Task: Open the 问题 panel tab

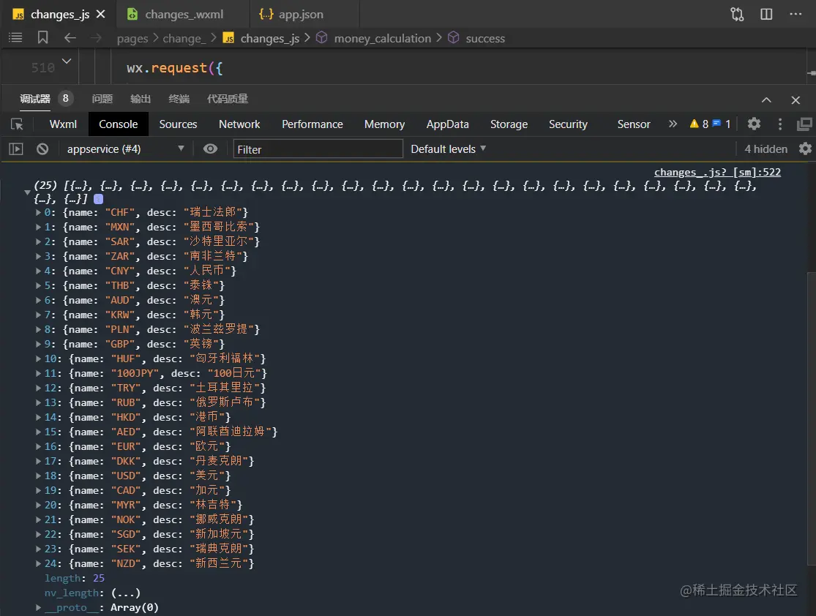Action: [102, 99]
